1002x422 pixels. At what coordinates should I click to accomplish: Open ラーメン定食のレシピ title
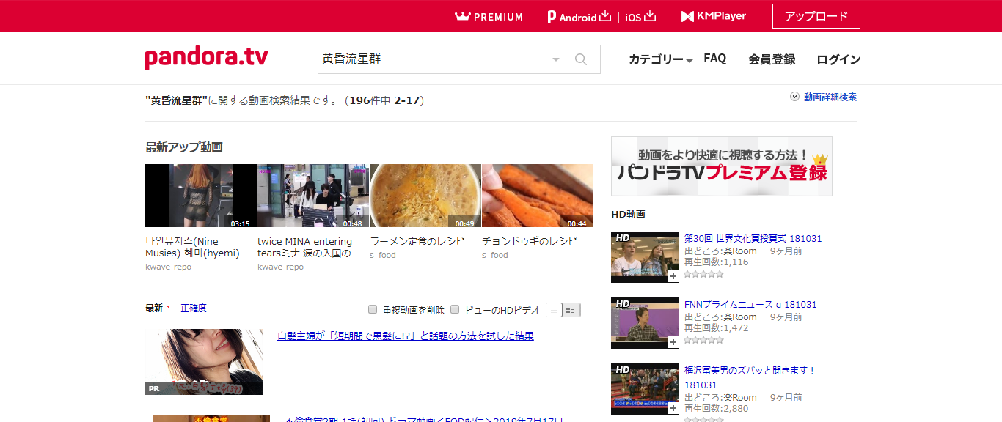point(417,241)
